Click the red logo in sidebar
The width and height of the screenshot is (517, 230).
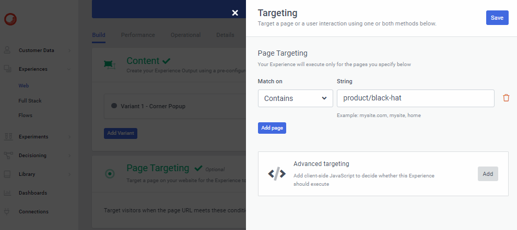(10, 19)
